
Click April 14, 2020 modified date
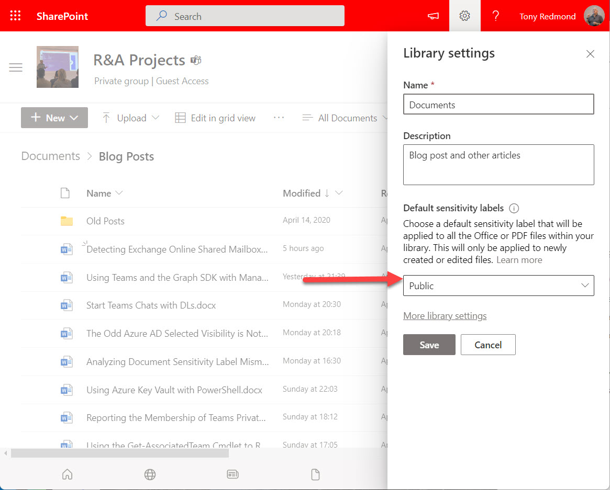[306, 220]
